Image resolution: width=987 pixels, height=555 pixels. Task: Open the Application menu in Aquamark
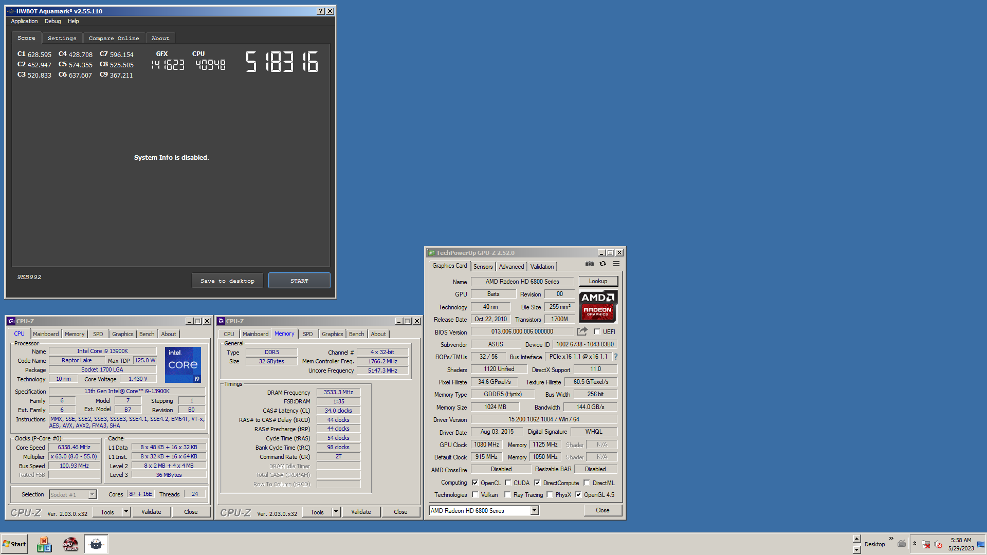24,21
